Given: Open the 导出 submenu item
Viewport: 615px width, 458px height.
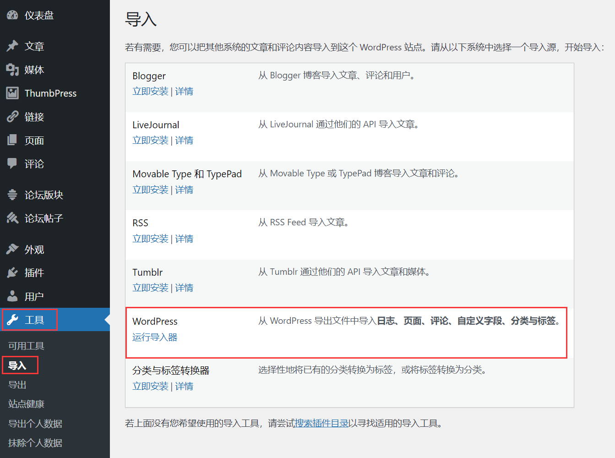Looking at the screenshot, I should pos(17,385).
